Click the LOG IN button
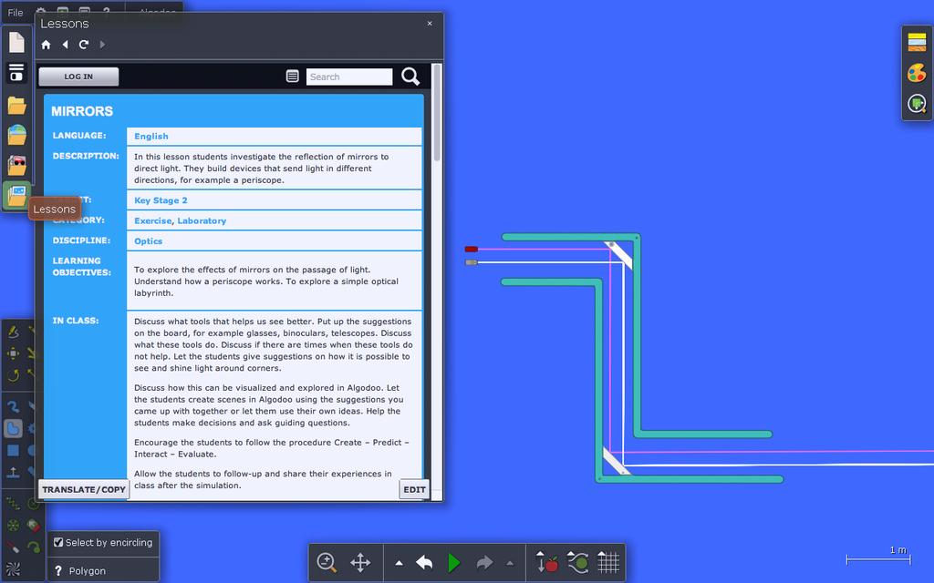Image resolution: width=934 pixels, height=583 pixels. (78, 77)
